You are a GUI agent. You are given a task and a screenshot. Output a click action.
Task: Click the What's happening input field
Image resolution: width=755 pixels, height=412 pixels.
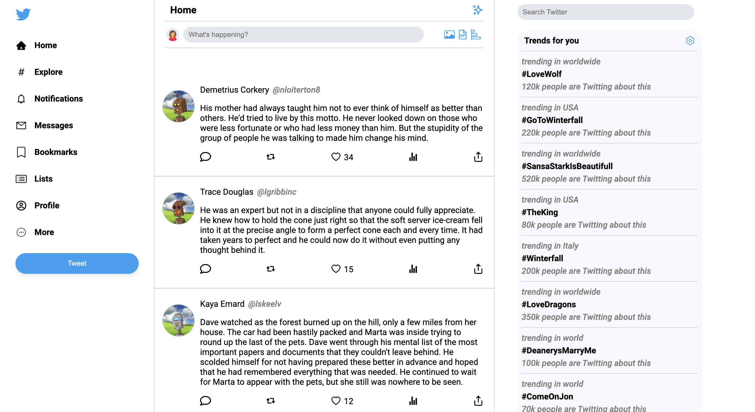304,35
